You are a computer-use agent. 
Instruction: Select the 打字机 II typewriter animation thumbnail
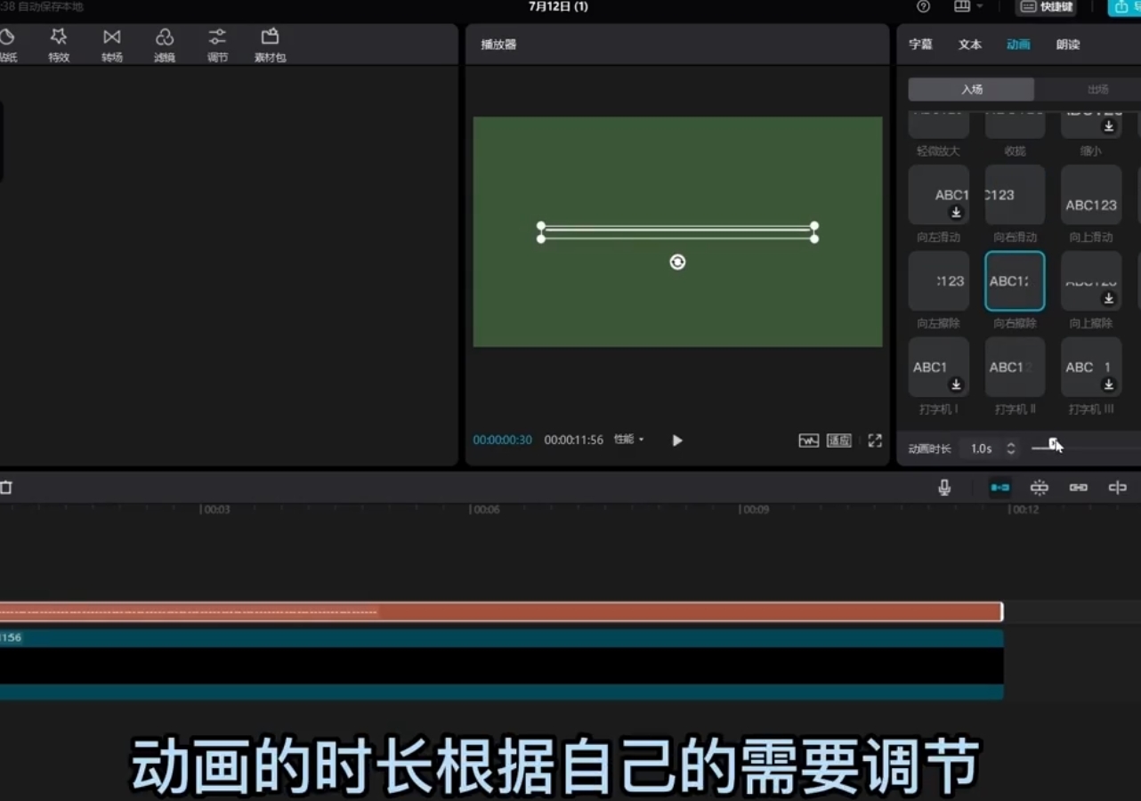pyautogui.click(x=1015, y=367)
